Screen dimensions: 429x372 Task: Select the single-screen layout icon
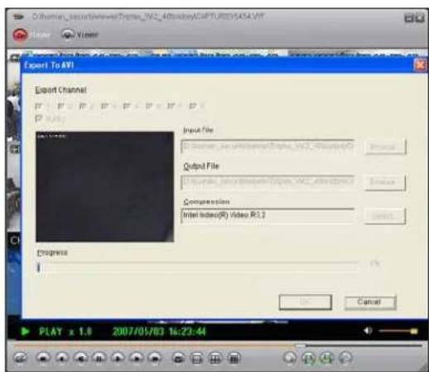(x=197, y=358)
